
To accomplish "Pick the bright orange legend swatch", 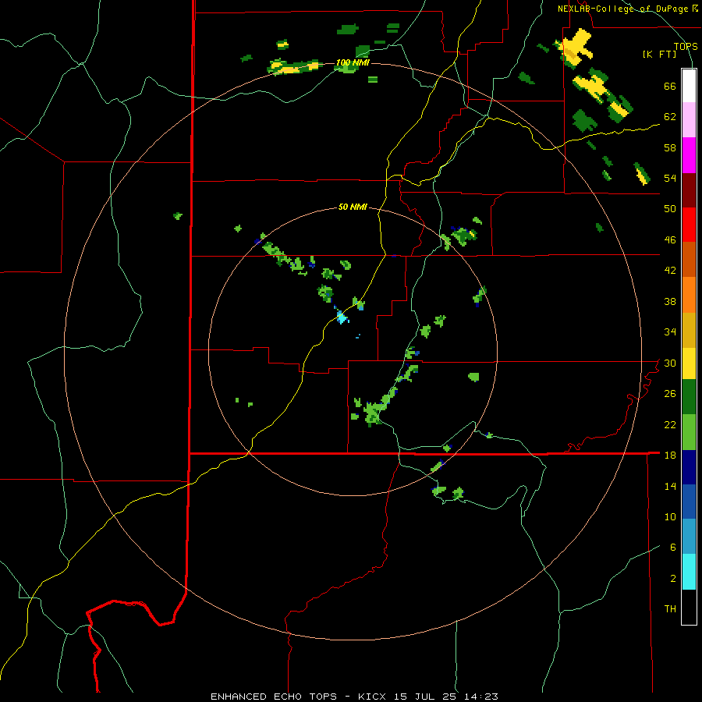I will coord(689,295).
